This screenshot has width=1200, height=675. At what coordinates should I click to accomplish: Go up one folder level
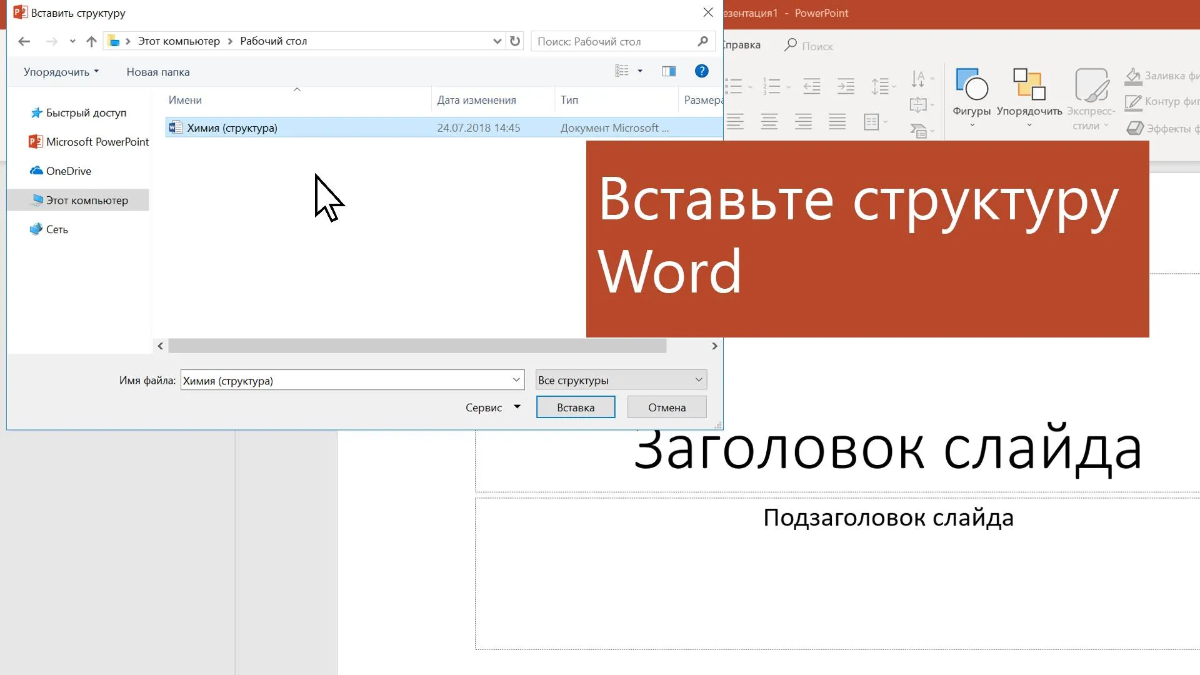pos(91,41)
